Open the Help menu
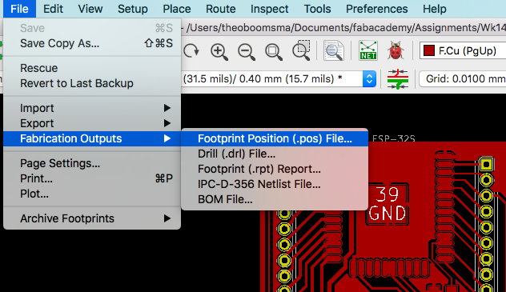 [x=435, y=9]
